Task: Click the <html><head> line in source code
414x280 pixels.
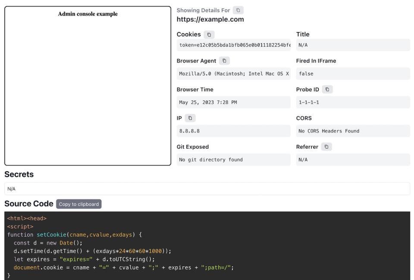Action: point(27,218)
